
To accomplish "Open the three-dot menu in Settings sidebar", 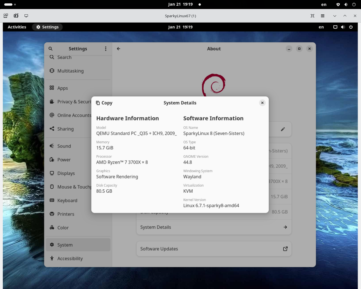I will 106,48.
